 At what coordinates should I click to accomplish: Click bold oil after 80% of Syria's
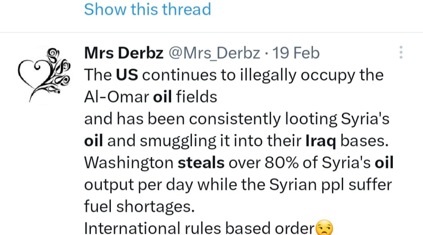coord(384,163)
